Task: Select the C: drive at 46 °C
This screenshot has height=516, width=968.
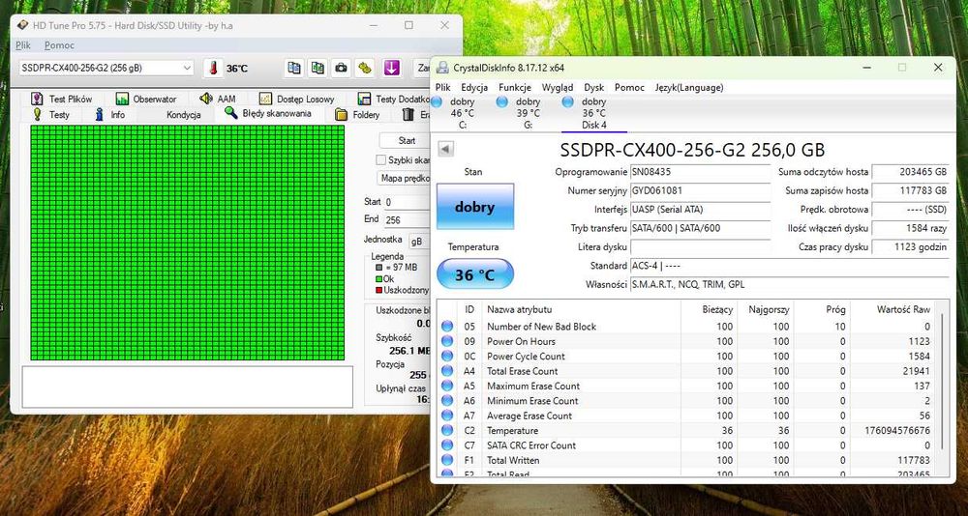Action: [x=463, y=113]
